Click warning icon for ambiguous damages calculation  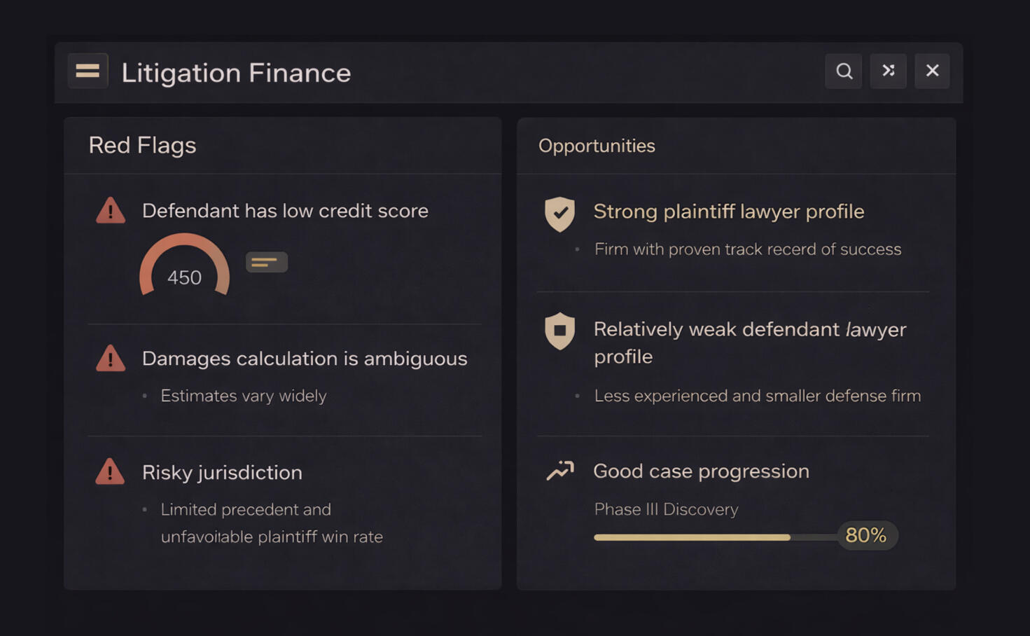tap(111, 359)
